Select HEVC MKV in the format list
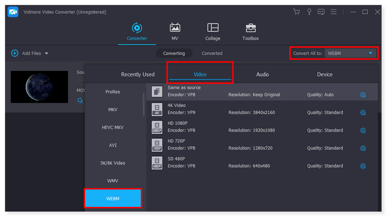387x217 pixels. [x=113, y=127]
